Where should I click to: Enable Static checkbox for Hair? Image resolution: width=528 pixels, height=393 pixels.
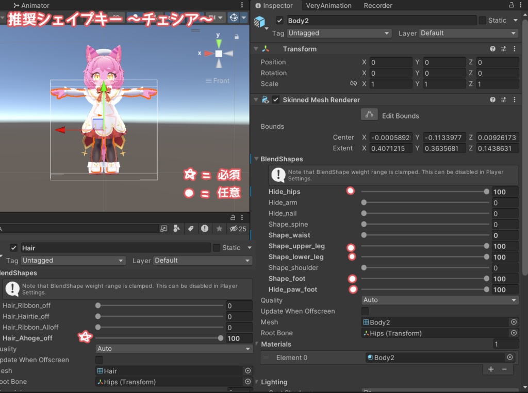(x=217, y=248)
